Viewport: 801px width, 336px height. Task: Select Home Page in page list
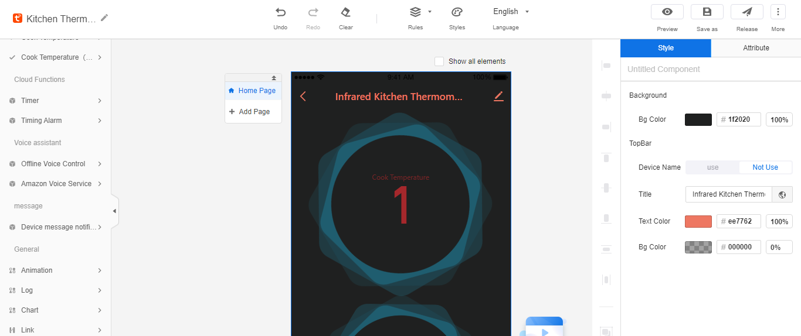253,91
